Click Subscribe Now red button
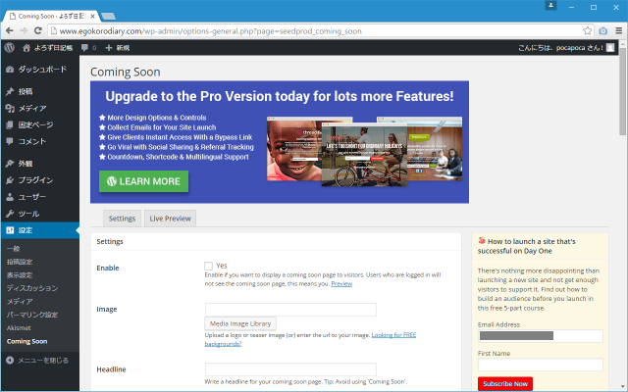628x392 pixels. point(505,383)
